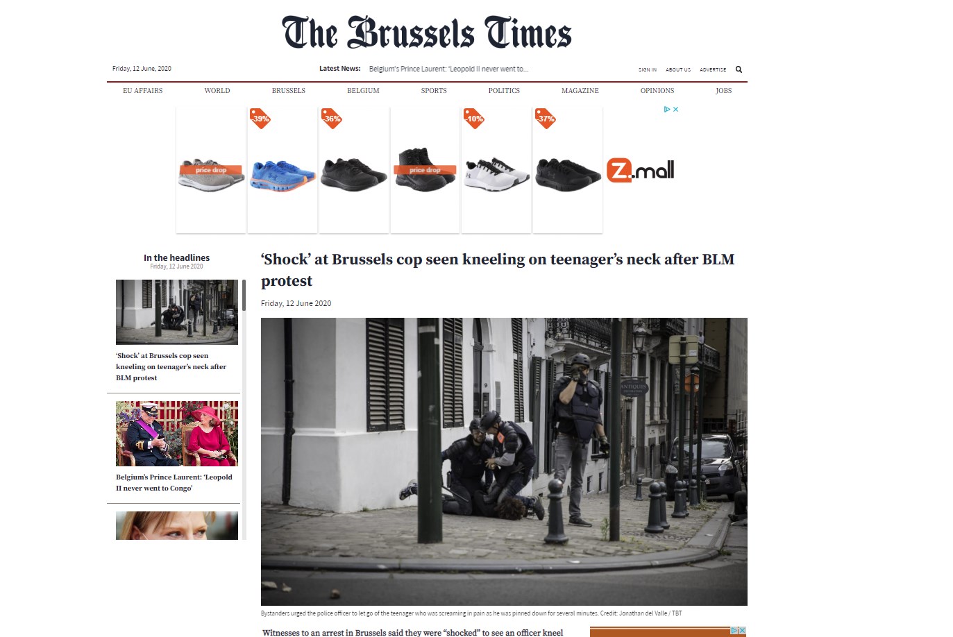Image resolution: width=953 pixels, height=637 pixels.
Task: Click The Brussels Times logo
Action: (427, 33)
